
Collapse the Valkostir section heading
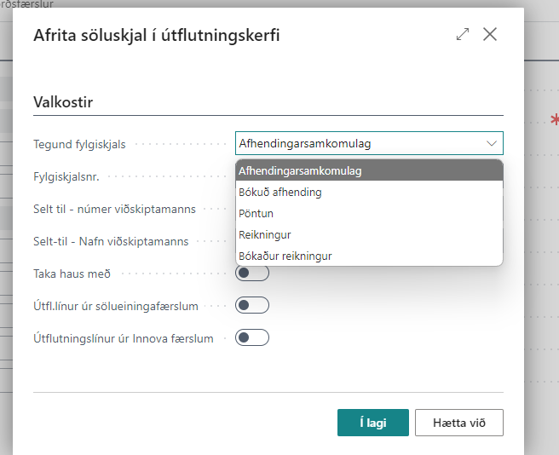pyautogui.click(x=62, y=102)
